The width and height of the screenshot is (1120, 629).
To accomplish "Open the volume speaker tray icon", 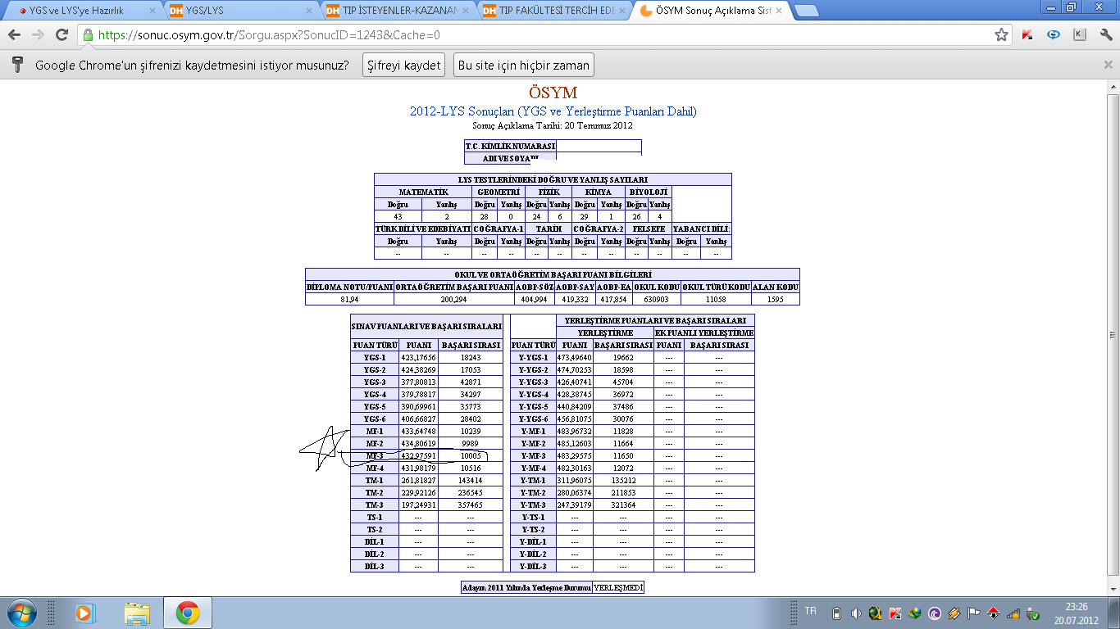I will [x=856, y=613].
